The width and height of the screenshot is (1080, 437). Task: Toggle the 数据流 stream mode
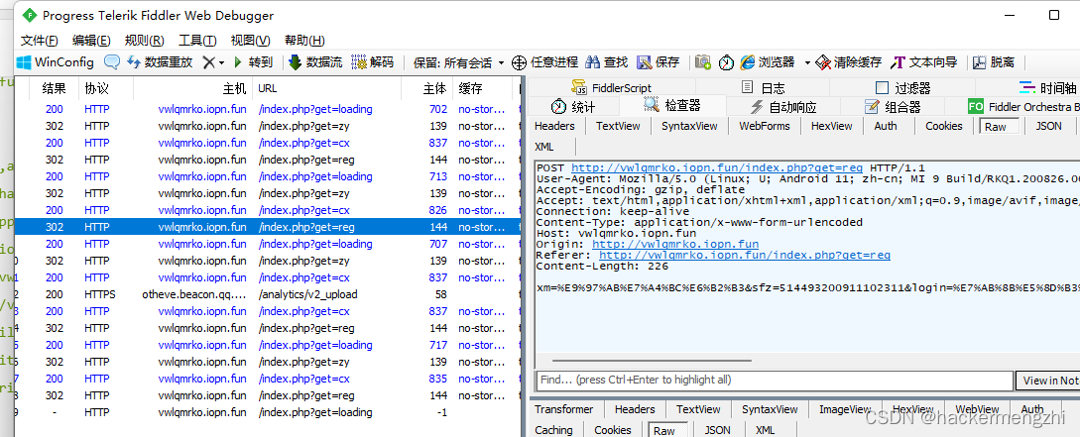click(315, 62)
